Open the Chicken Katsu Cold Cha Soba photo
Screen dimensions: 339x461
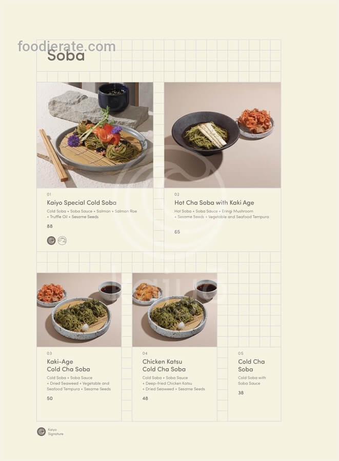[174, 310]
